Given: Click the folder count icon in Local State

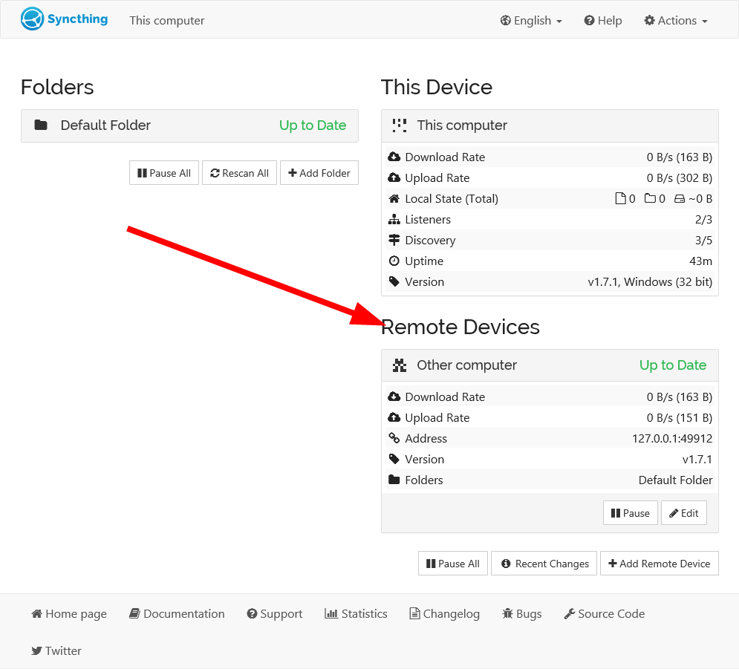Looking at the screenshot, I should (651, 198).
